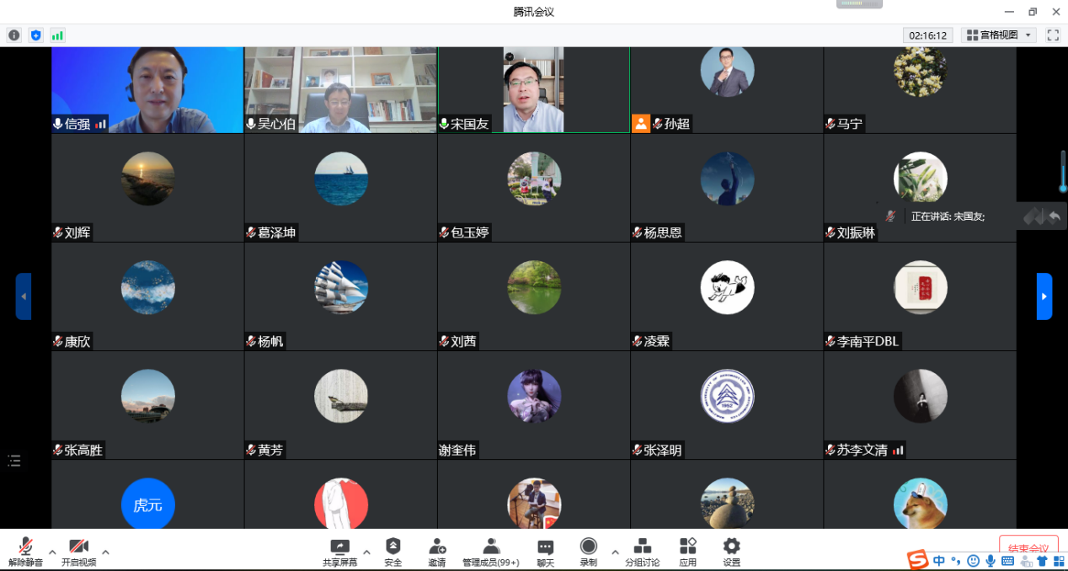Viewport: 1068px width, 571px height.
Task: Expand video options arrow beside 开启视频
Action: 105,552
